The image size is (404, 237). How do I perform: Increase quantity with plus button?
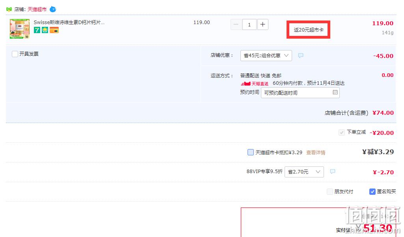(263, 24)
